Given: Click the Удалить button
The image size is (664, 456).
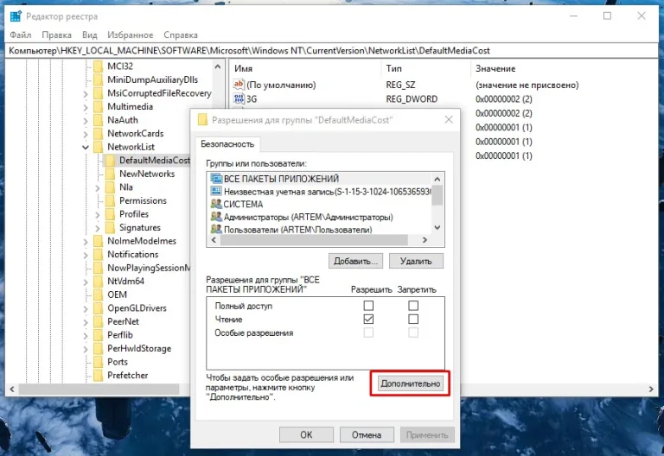Looking at the screenshot, I should click(x=416, y=261).
